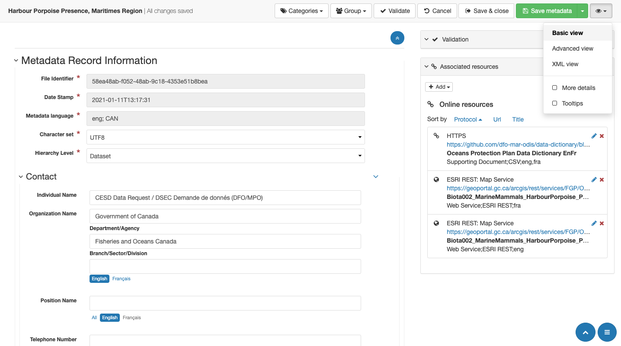Screen dimensions: 621x346
Task: Open the Group dropdown
Action: coord(351,11)
